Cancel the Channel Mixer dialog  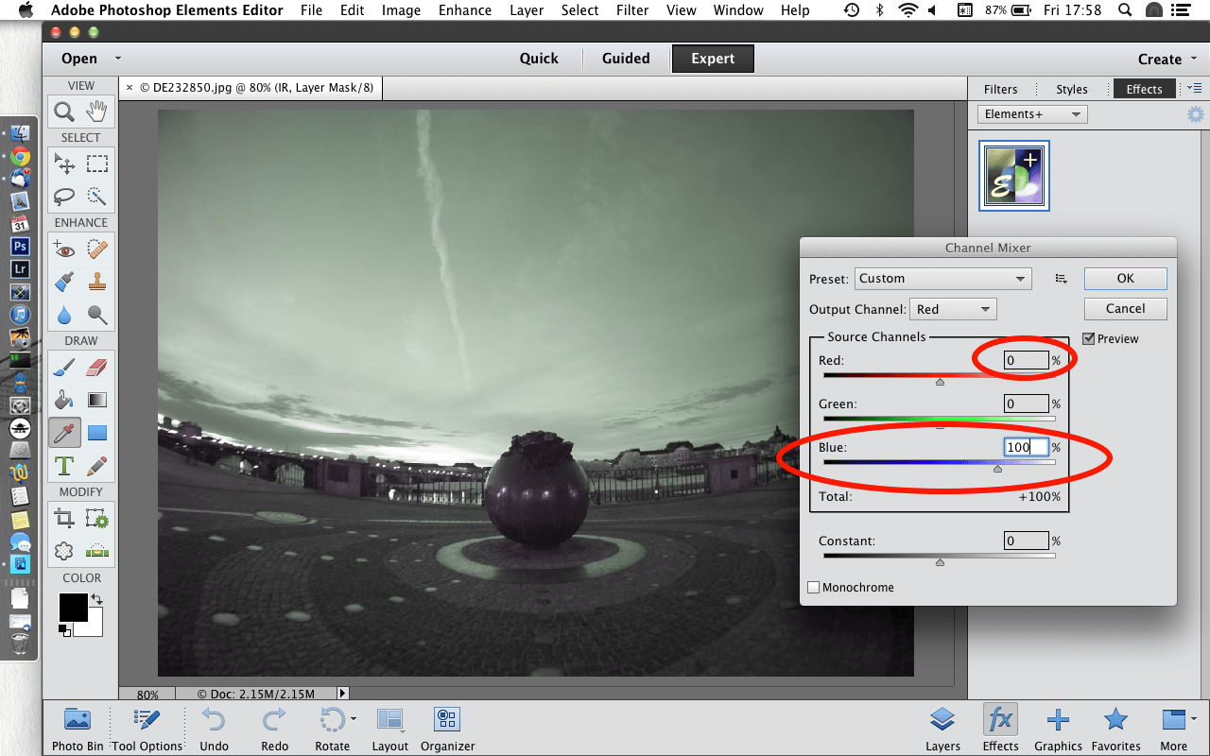(x=1125, y=308)
